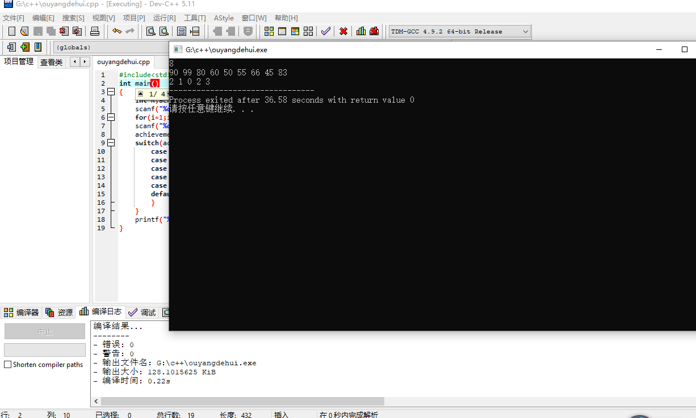Screen dimensions: 696x418
Task: Click the Close file toolbar icon
Action: [64, 31]
